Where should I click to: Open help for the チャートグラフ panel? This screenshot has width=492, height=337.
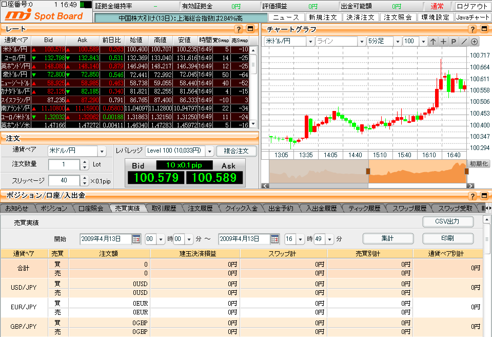tap(472, 29)
